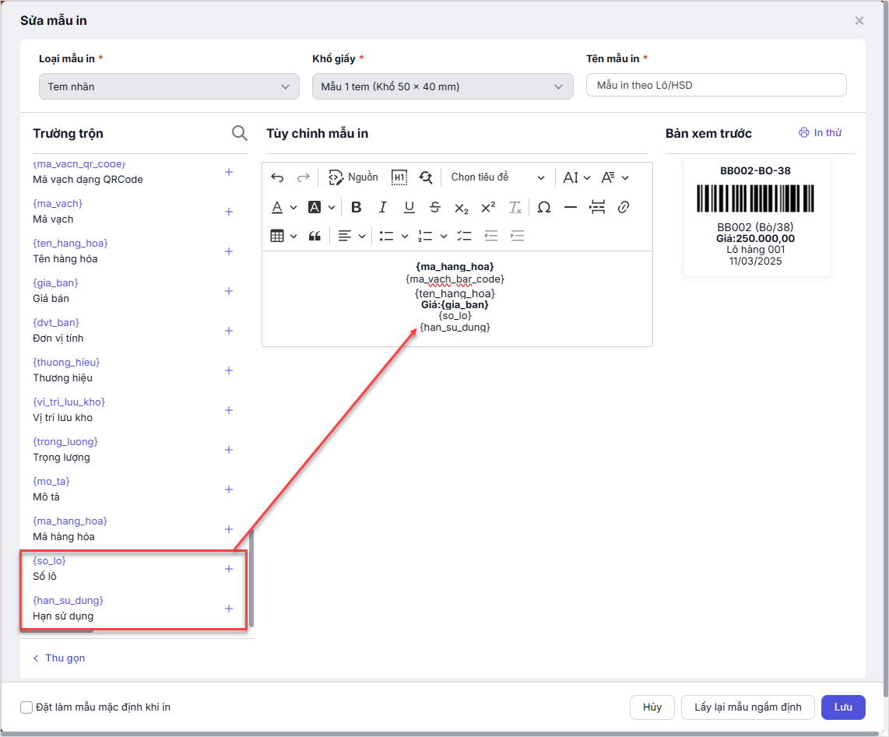Click 'Lấy lại mẫu ngầm định' button

click(x=747, y=707)
